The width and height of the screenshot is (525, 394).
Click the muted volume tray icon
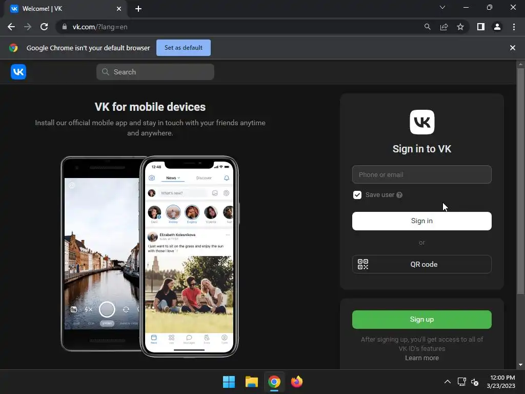click(x=475, y=382)
